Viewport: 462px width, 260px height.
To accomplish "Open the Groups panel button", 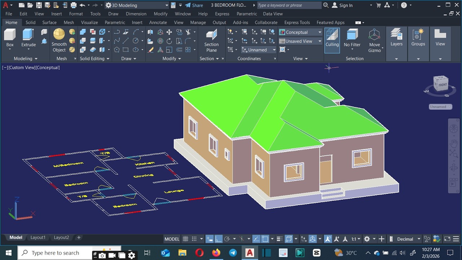I will pos(418,38).
